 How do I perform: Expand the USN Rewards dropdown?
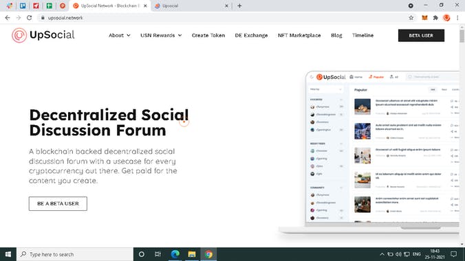[161, 35]
